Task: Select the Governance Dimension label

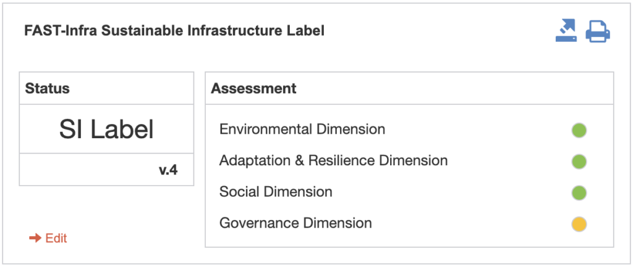Action: (x=295, y=223)
